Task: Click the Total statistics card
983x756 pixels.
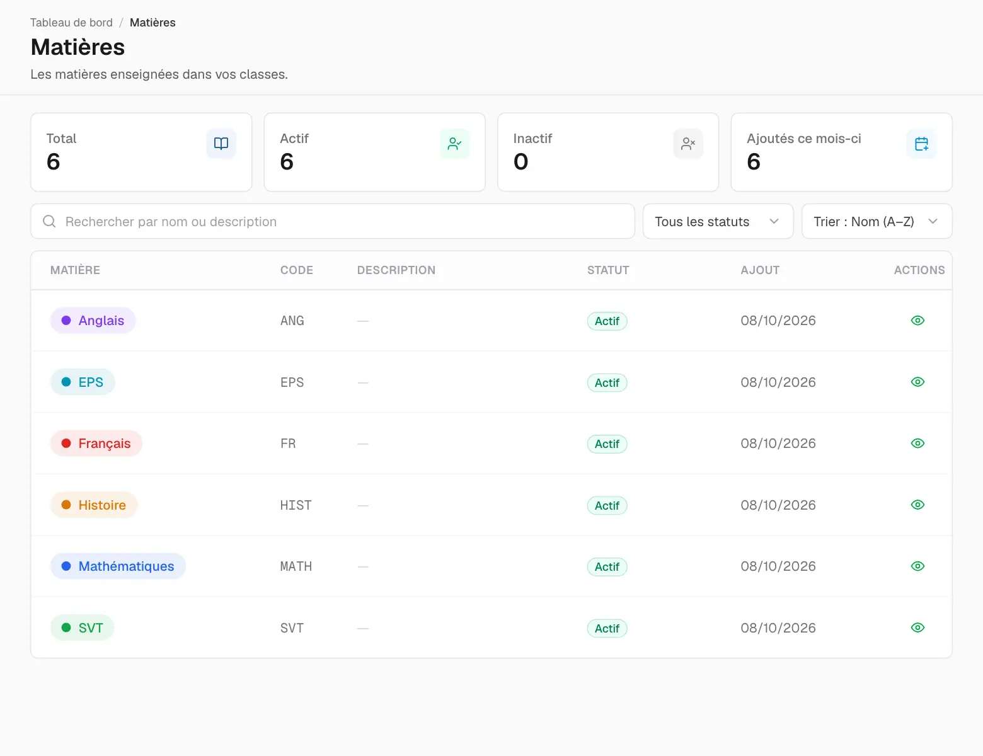Action: pyautogui.click(x=141, y=152)
